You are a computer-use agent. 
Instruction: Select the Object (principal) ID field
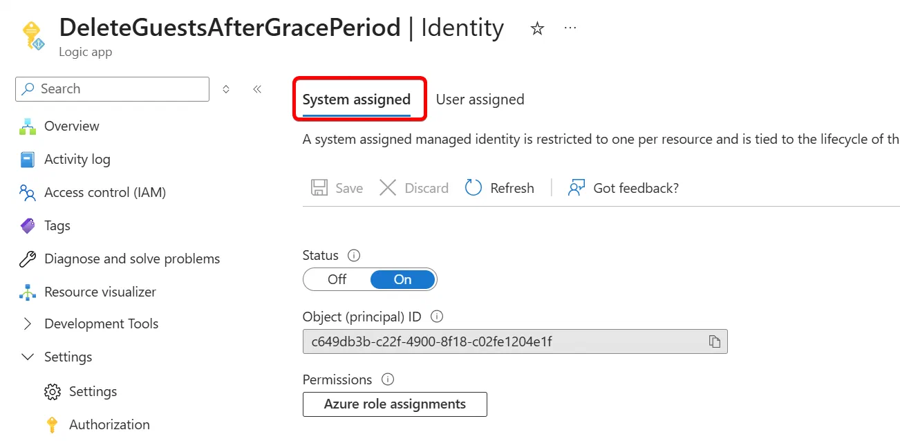[515, 341]
